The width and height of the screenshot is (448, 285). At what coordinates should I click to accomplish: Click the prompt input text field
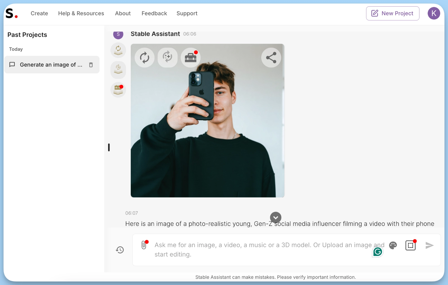click(x=262, y=250)
